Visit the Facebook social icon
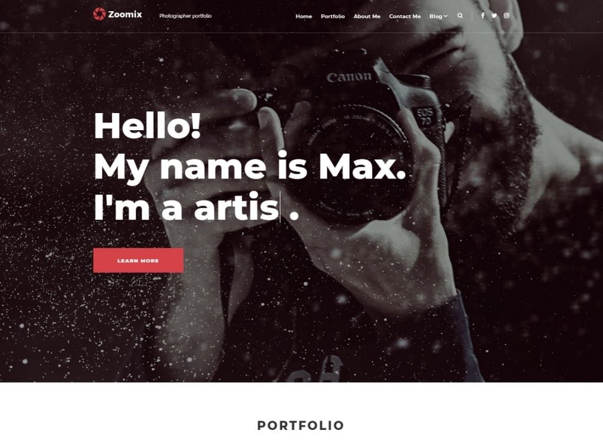The height and width of the screenshot is (447, 603). point(483,16)
